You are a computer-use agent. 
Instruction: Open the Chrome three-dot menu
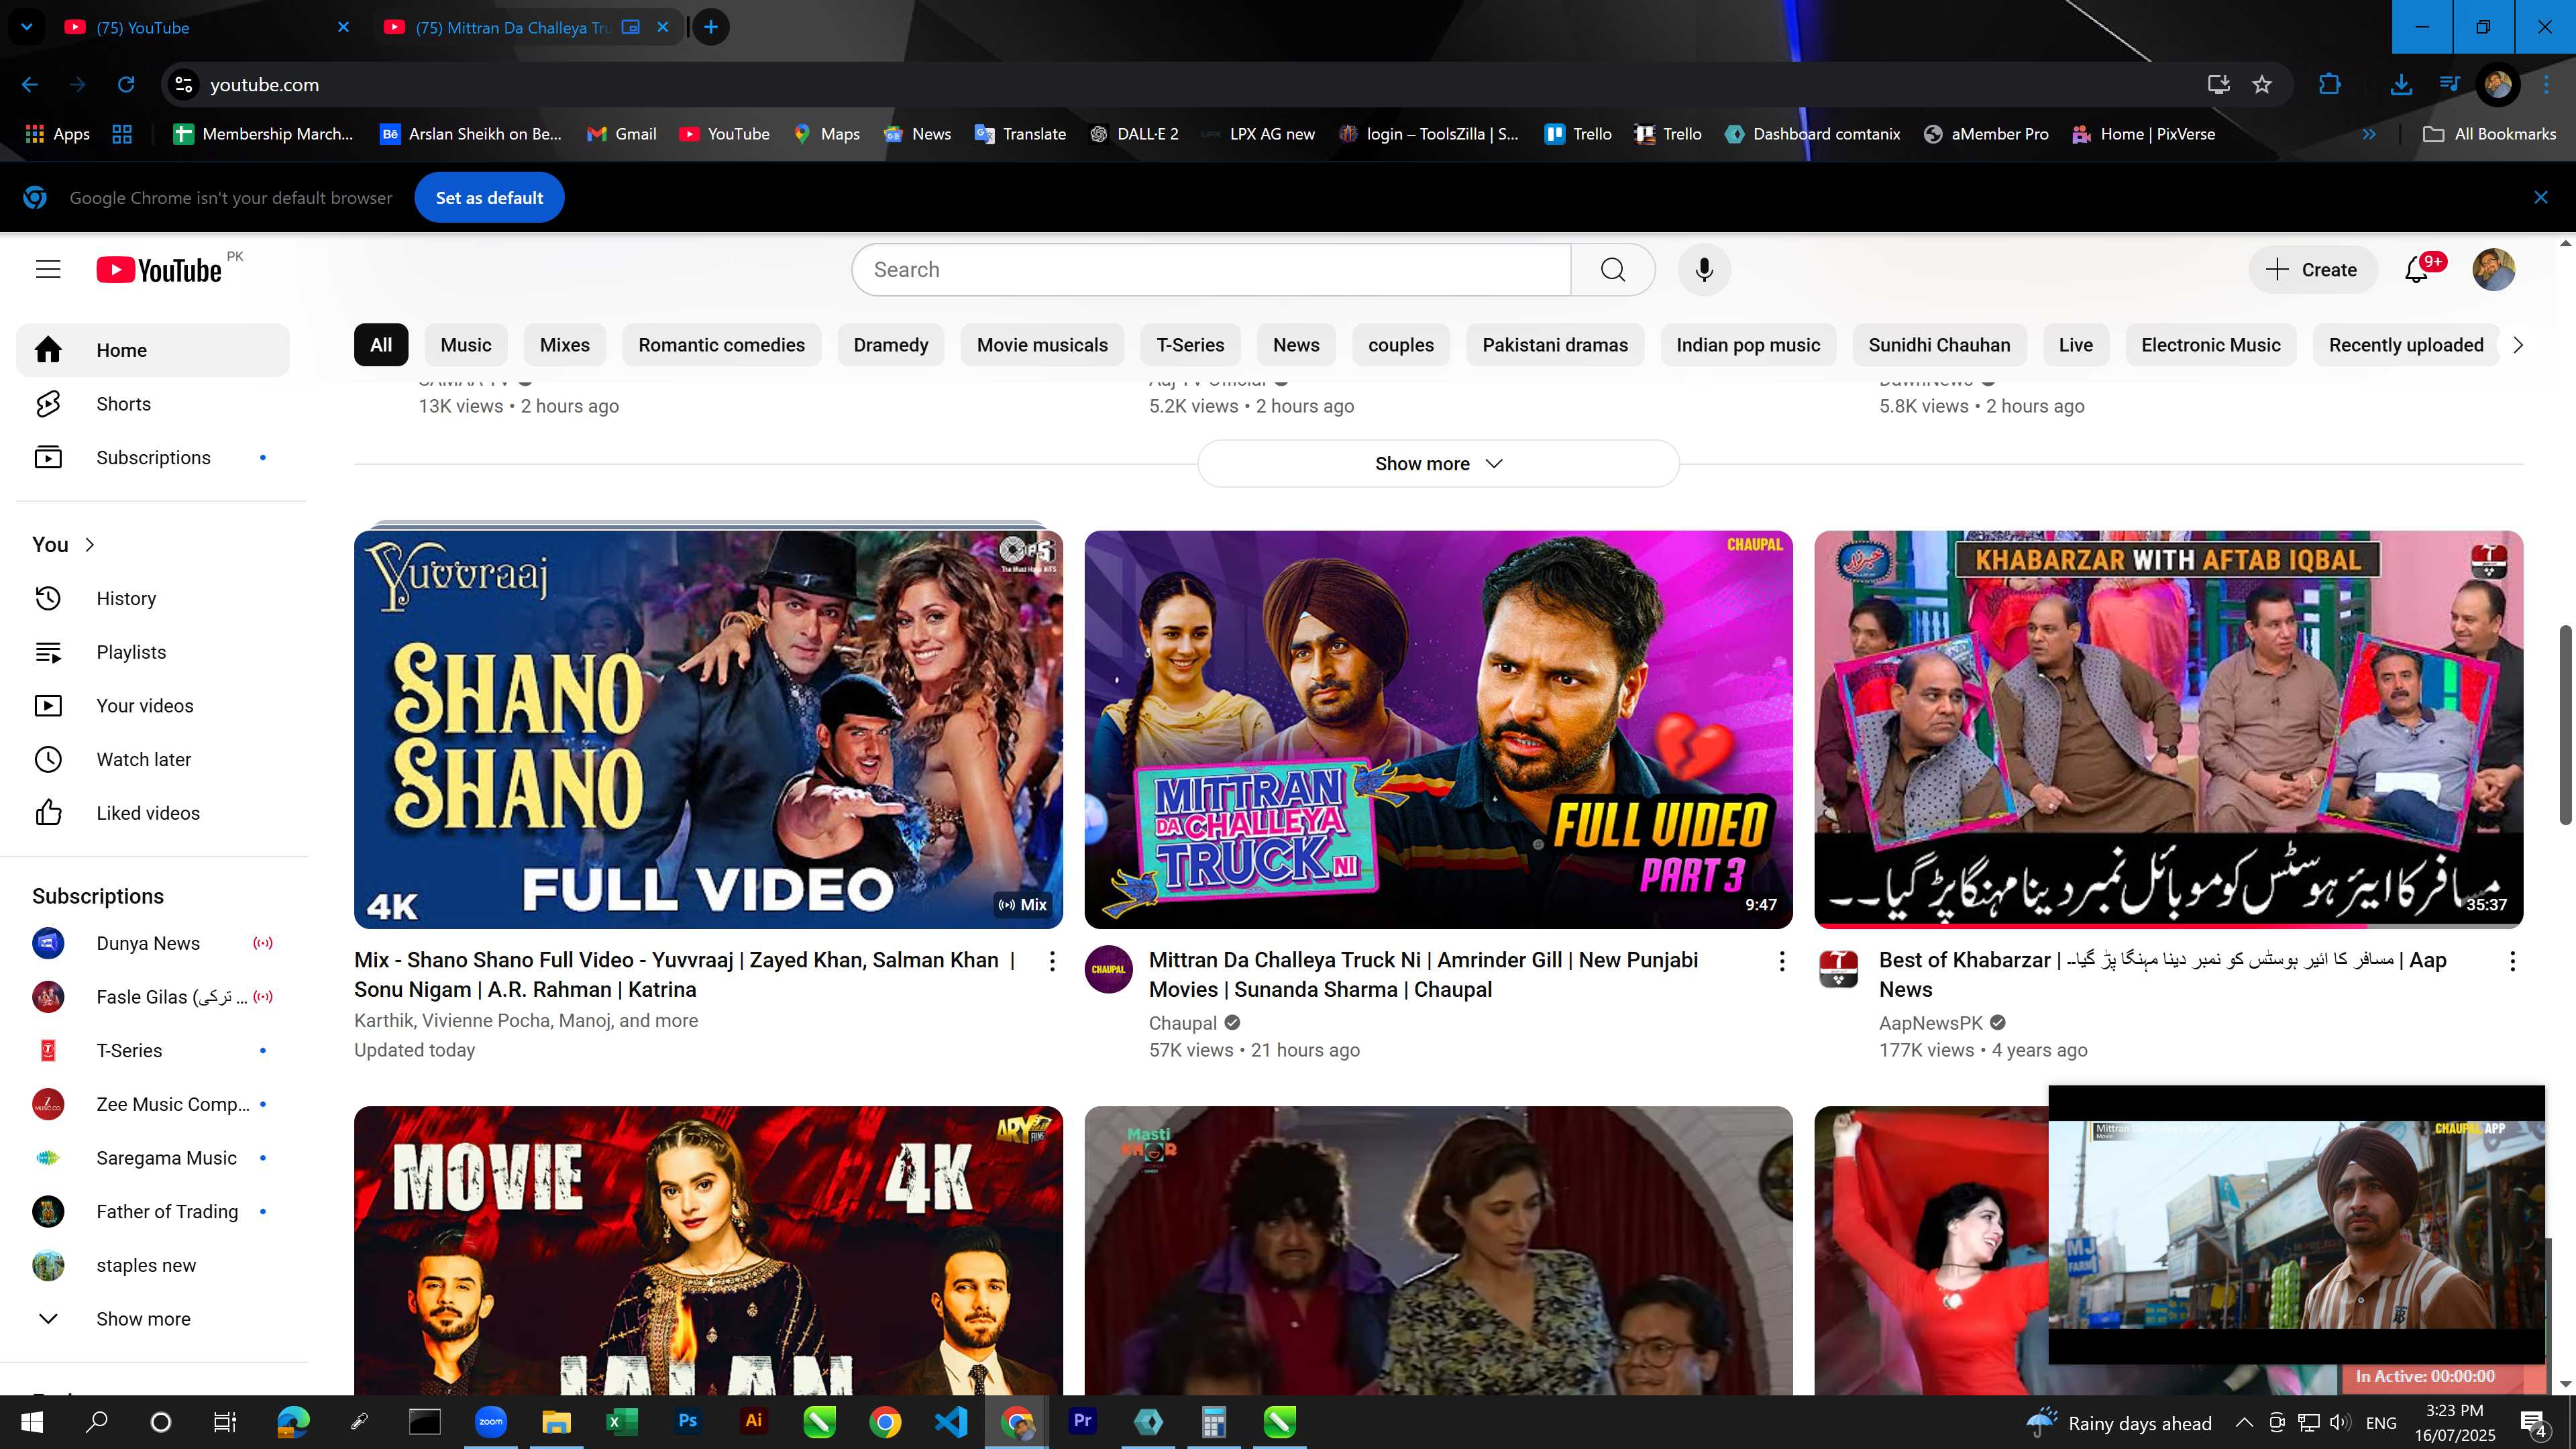[x=2546, y=85]
